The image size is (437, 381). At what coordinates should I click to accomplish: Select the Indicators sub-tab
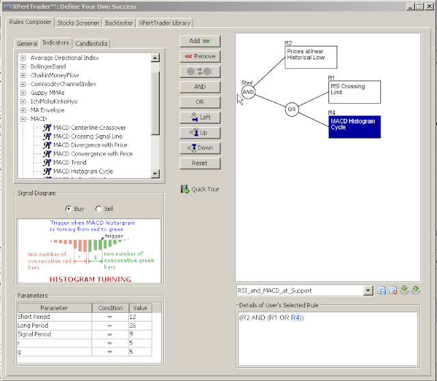pyautogui.click(x=56, y=42)
